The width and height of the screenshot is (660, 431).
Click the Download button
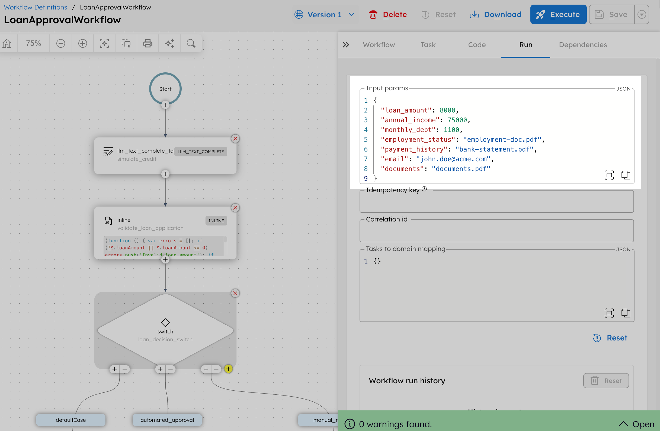[495, 14]
